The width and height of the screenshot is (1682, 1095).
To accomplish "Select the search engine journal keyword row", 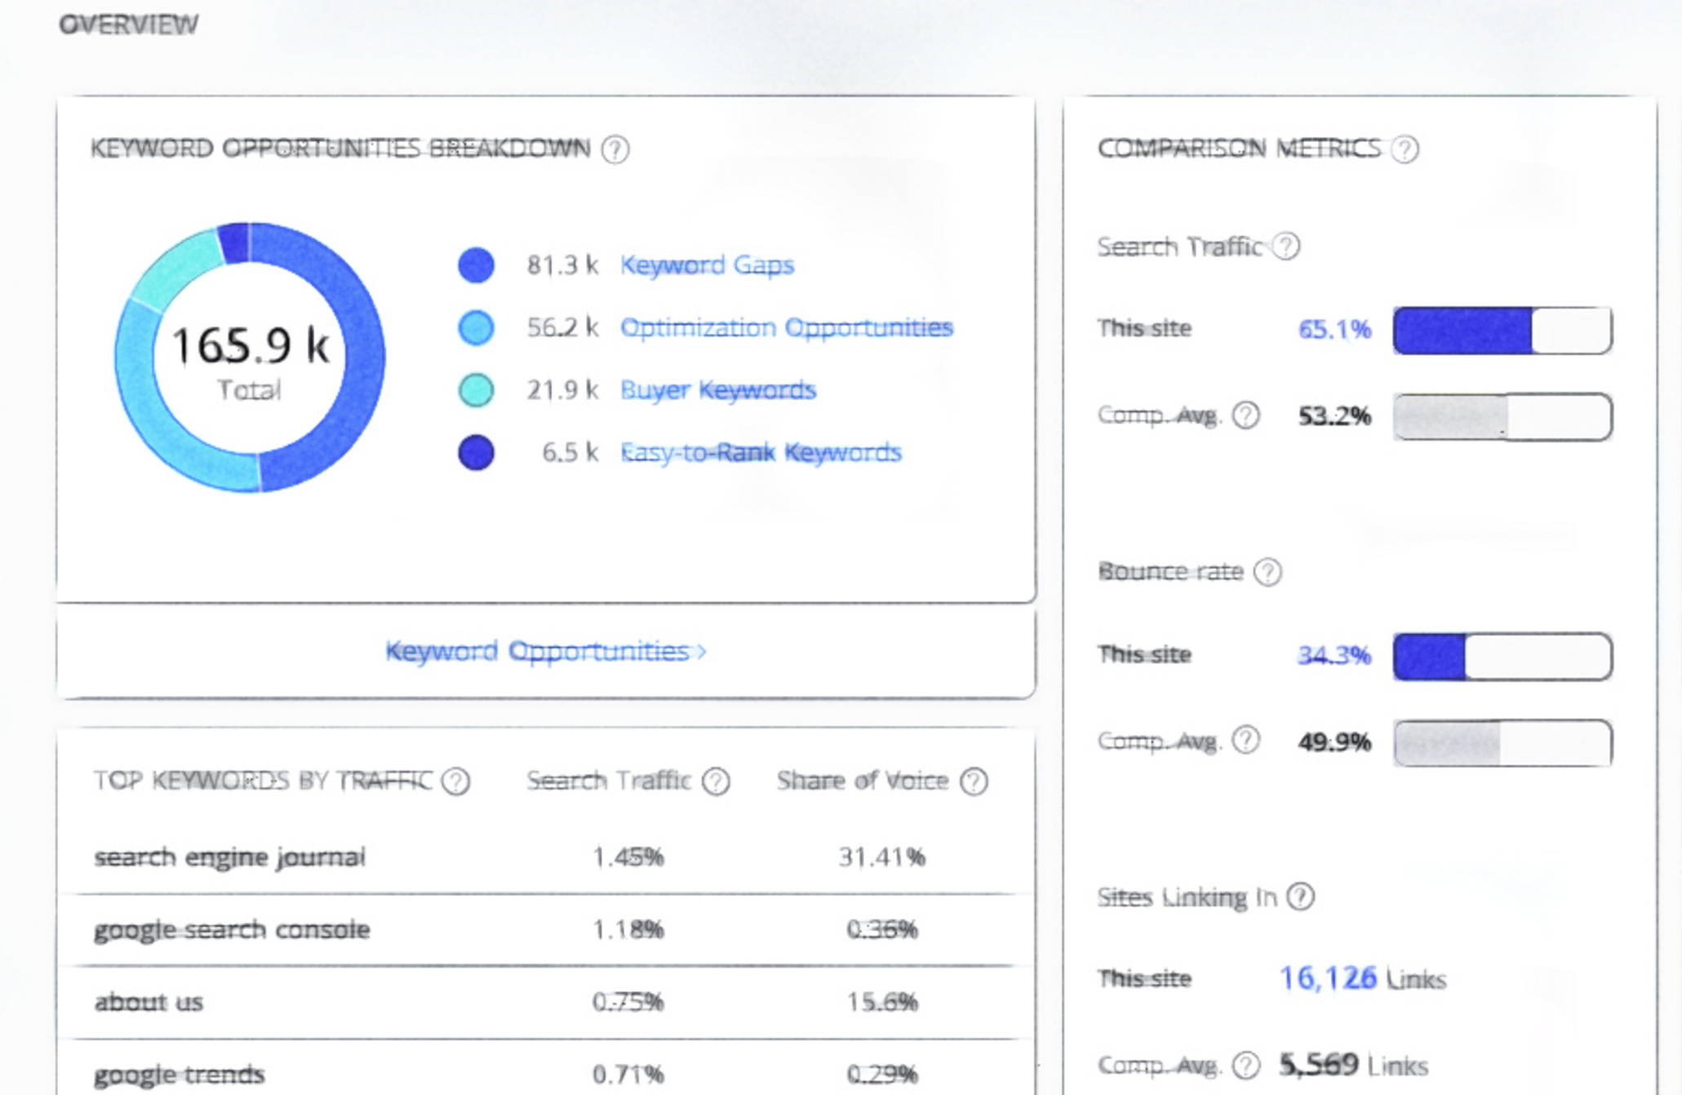I will pyautogui.click(x=229, y=857).
